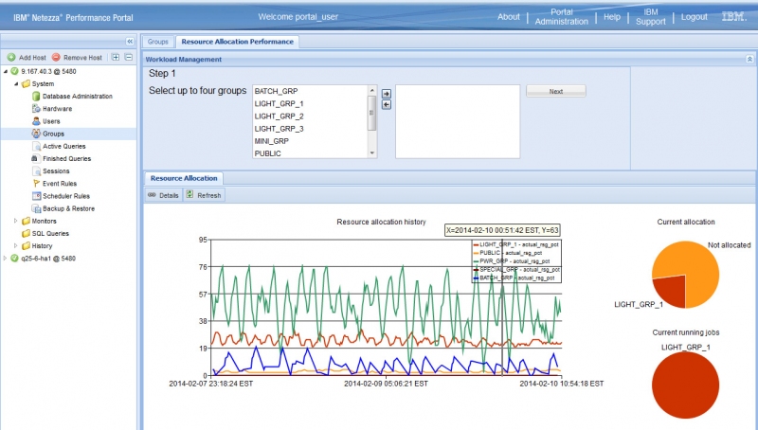Click the Remove Host red minus icon

[x=56, y=58]
